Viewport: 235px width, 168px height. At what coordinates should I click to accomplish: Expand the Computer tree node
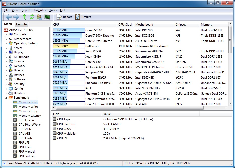pyautogui.click(x=6, y=35)
